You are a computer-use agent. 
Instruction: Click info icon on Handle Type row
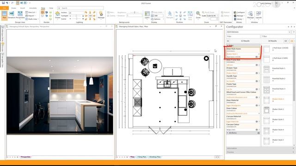pyautogui.click(x=257, y=81)
